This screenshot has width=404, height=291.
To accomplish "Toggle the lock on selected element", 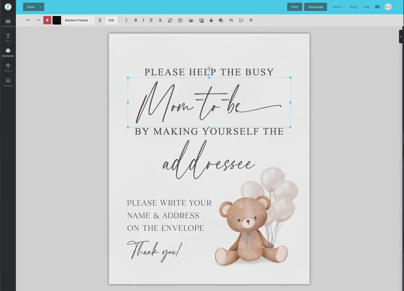I will coord(211,20).
